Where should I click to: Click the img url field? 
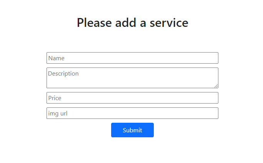tap(132, 113)
